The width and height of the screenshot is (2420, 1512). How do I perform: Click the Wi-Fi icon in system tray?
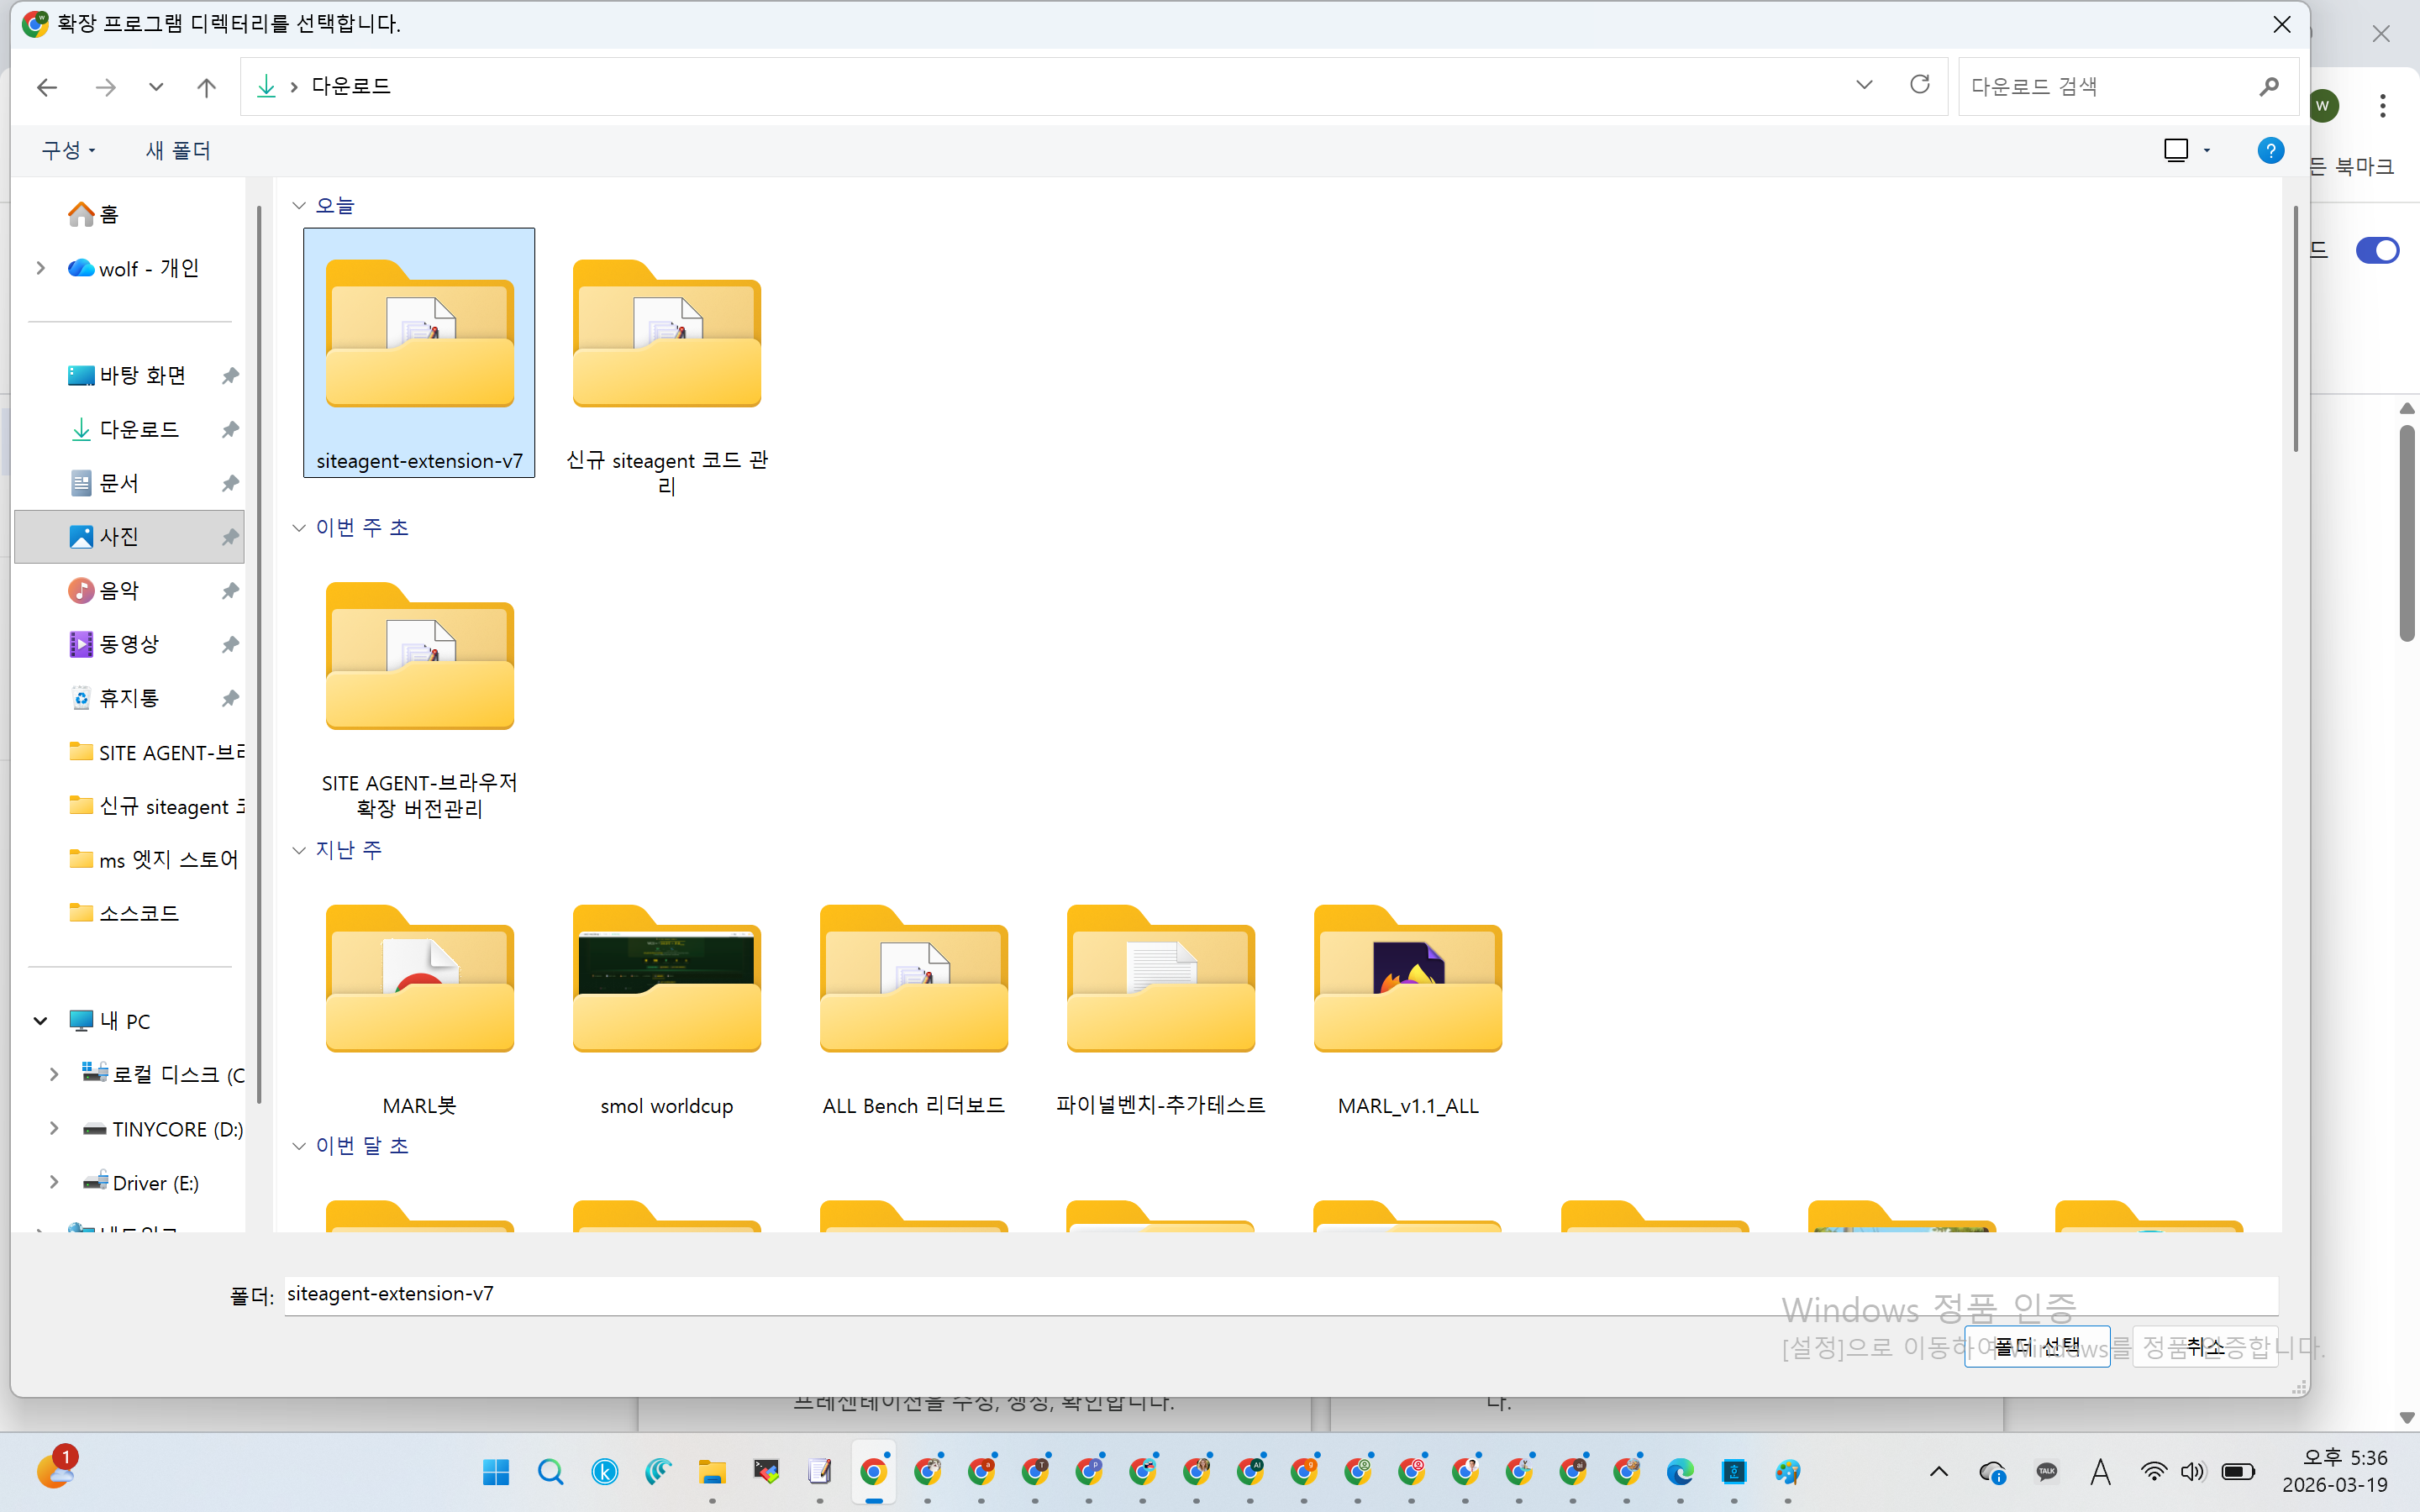point(2152,1472)
